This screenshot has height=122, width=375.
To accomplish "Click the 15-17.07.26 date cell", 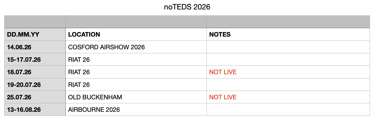I will (24, 60).
